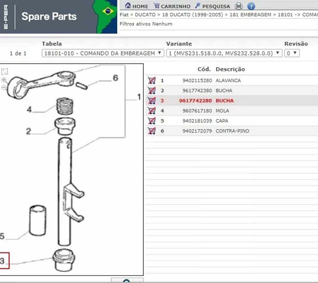Click the printer icon in top toolbar
The width and height of the screenshot is (318, 283).
click(x=238, y=6)
